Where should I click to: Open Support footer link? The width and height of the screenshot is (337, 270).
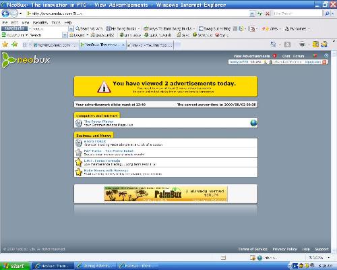(x=321, y=249)
